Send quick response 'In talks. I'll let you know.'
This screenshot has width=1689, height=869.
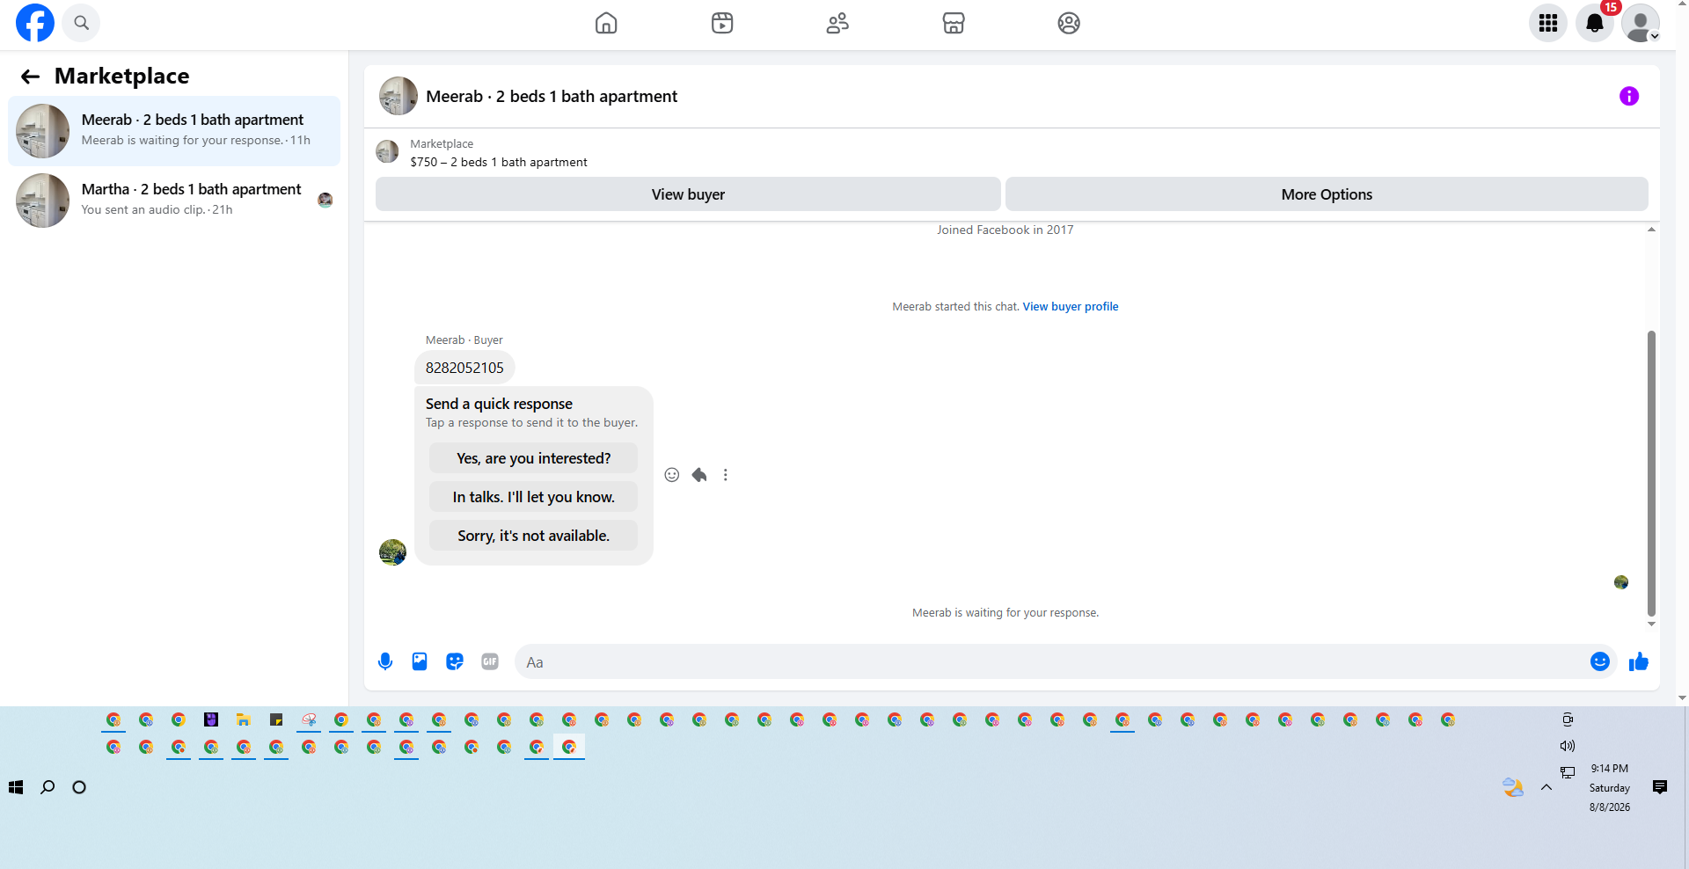point(533,497)
